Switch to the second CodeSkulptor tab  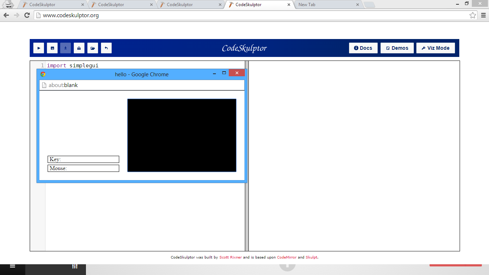coord(121,5)
